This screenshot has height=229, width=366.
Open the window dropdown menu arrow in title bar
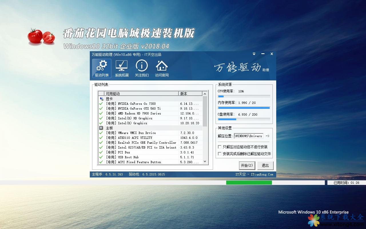coord(254,54)
